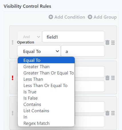The height and width of the screenshot is (130, 122).
Task: Open the And logic dropdown
Action: coord(29,37)
